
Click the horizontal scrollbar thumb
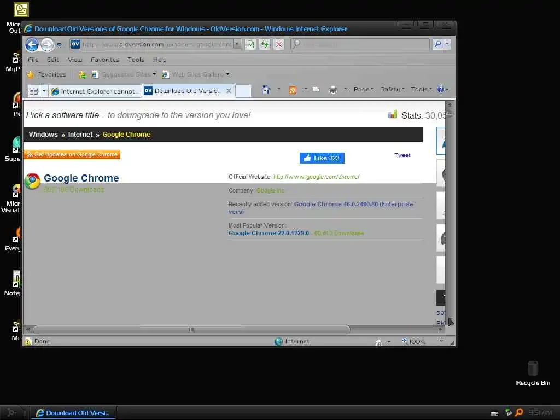[x=191, y=330]
